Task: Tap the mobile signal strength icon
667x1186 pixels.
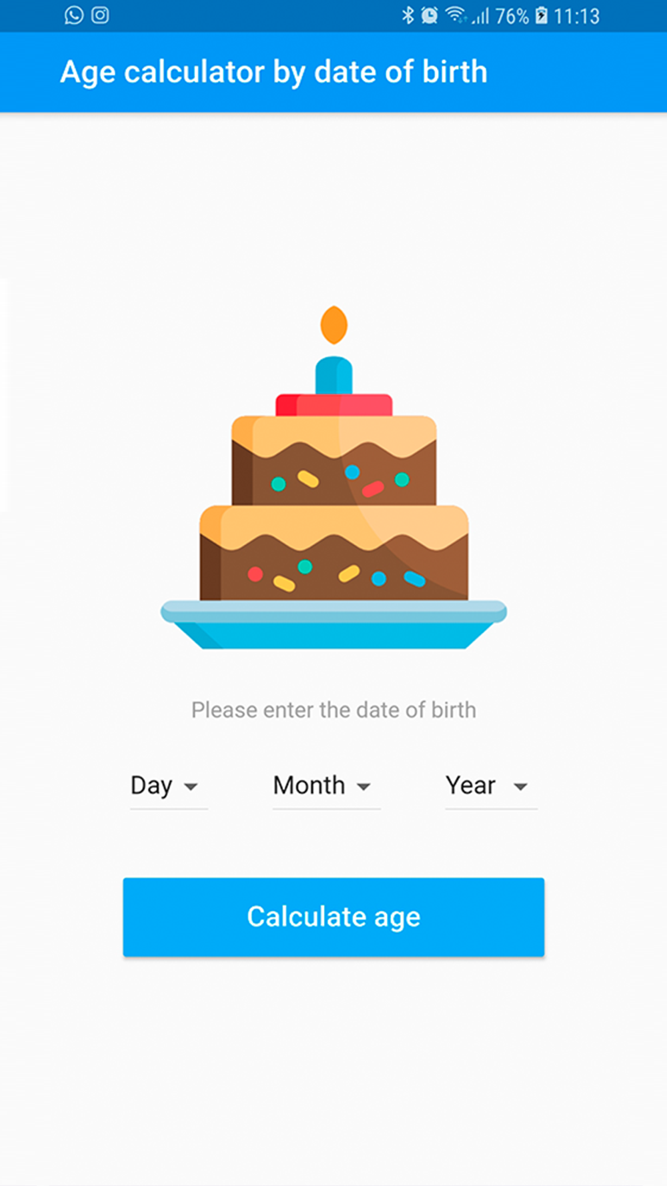Action: pos(480,16)
